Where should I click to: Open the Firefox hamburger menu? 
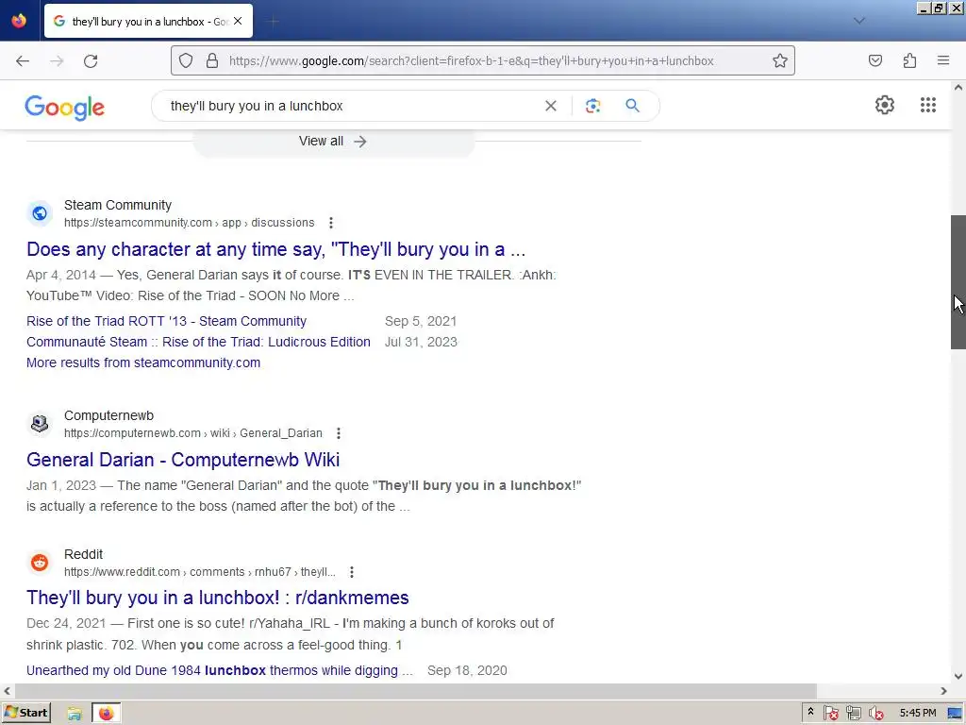pos(943,61)
